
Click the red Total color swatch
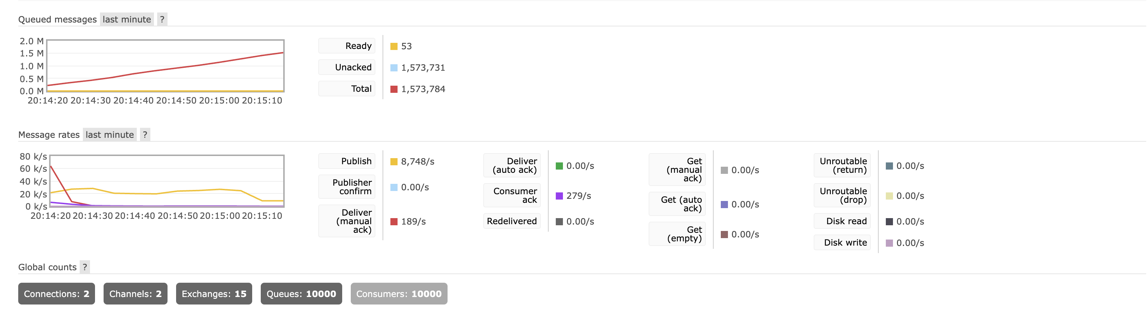click(394, 89)
